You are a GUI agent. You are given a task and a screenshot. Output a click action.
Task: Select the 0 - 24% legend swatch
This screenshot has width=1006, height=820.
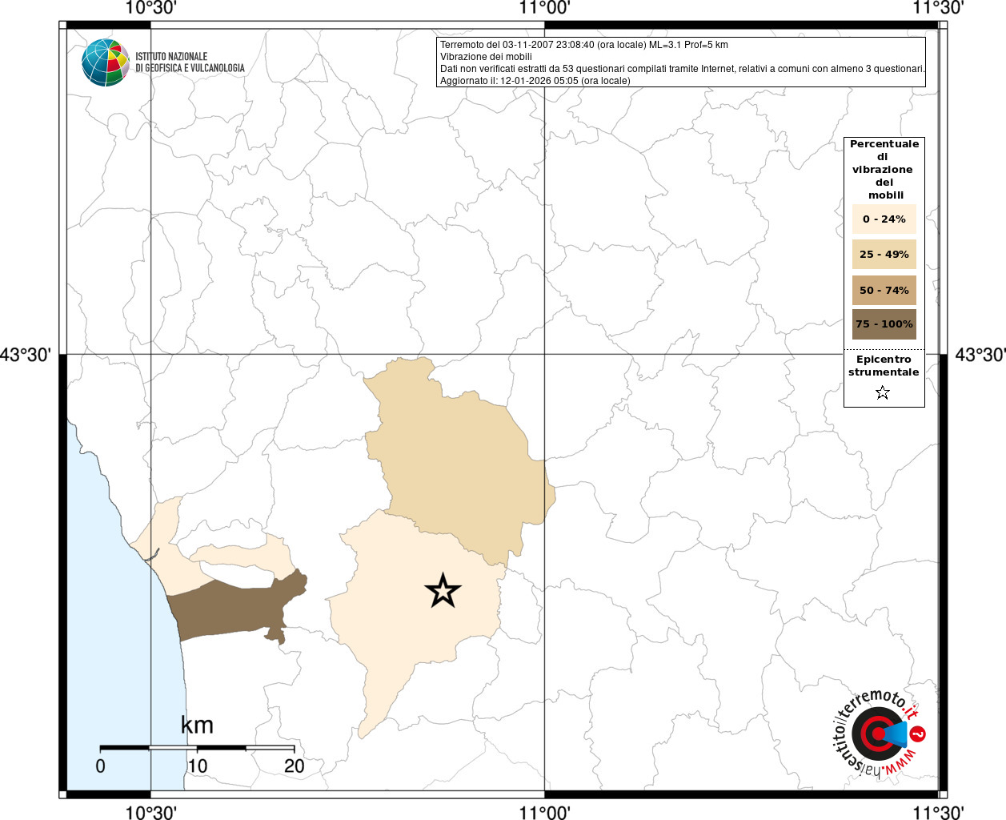884,219
